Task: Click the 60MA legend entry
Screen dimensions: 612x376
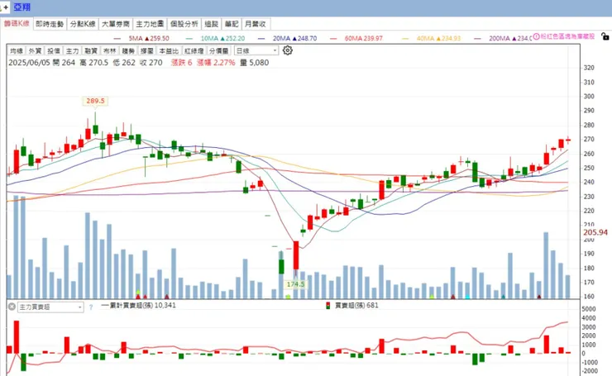Action: [356, 38]
